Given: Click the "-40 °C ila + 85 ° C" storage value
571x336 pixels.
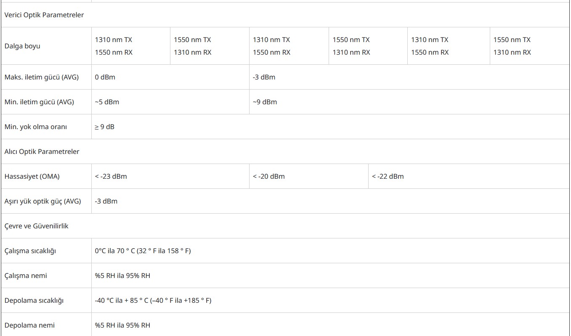Looking at the screenshot, I should 122,300.
